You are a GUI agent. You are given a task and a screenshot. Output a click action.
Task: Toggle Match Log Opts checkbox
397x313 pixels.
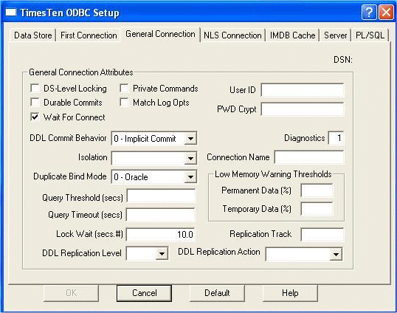pos(124,103)
